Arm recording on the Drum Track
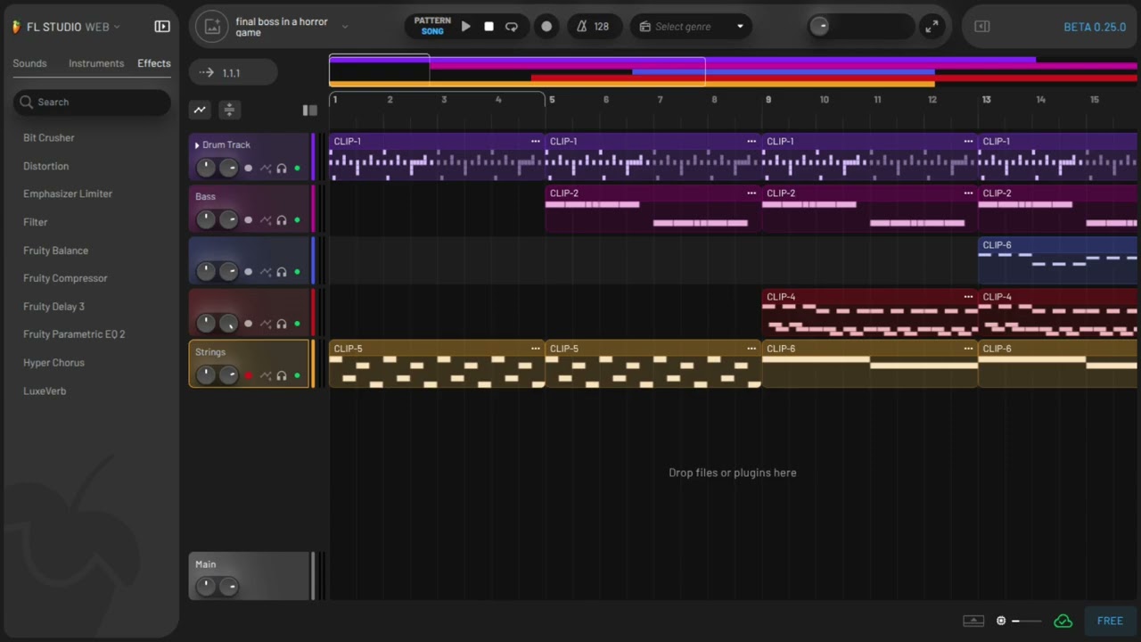The height and width of the screenshot is (642, 1141). click(x=248, y=169)
